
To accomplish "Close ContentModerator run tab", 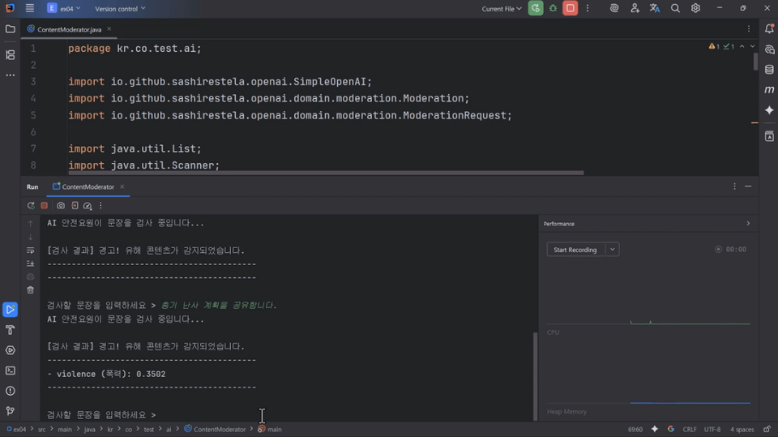I will pos(122,186).
